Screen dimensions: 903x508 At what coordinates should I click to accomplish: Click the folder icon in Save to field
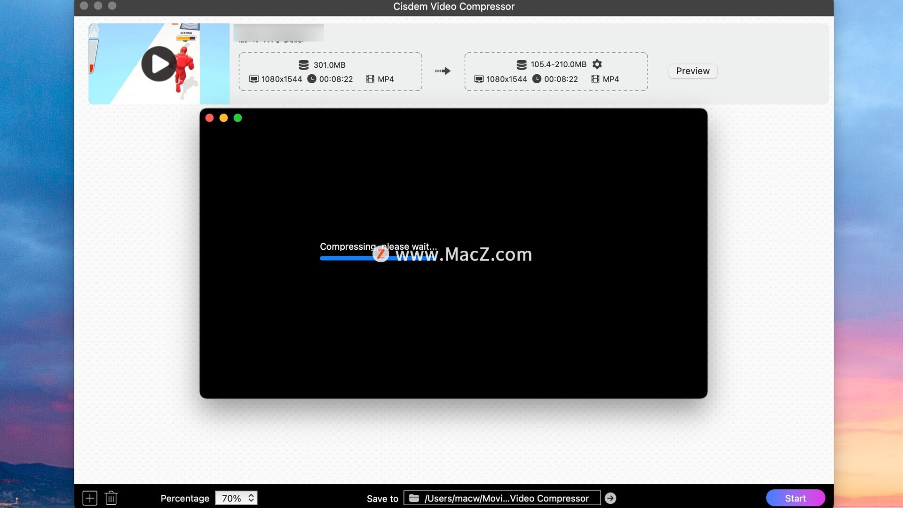(x=414, y=498)
